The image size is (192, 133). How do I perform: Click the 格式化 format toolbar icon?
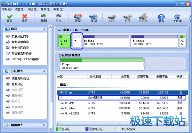pyautogui.click(x=143, y=16)
